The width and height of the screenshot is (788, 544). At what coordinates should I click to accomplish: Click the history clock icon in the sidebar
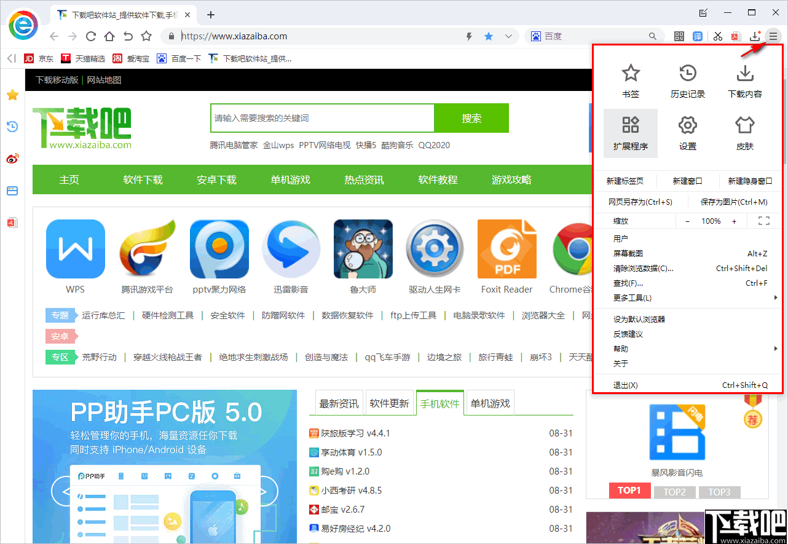coord(12,127)
